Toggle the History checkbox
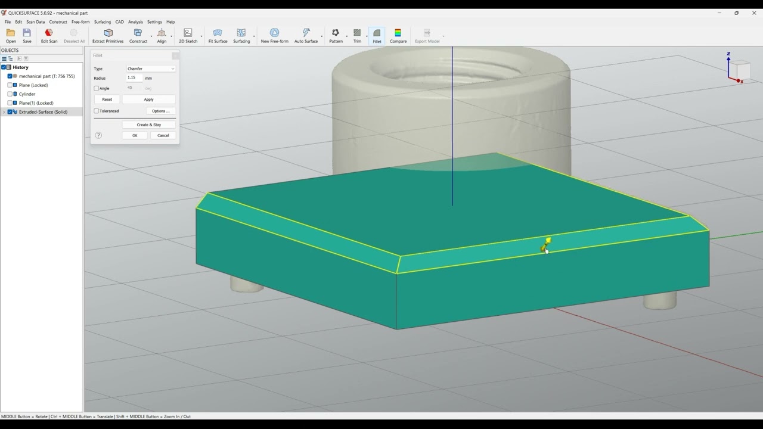 pos(4,67)
